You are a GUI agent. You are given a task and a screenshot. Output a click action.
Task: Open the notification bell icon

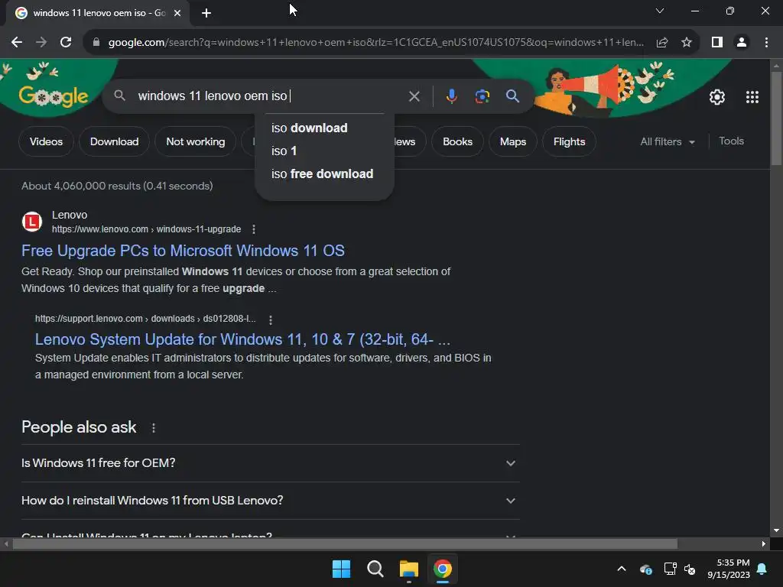(762, 569)
